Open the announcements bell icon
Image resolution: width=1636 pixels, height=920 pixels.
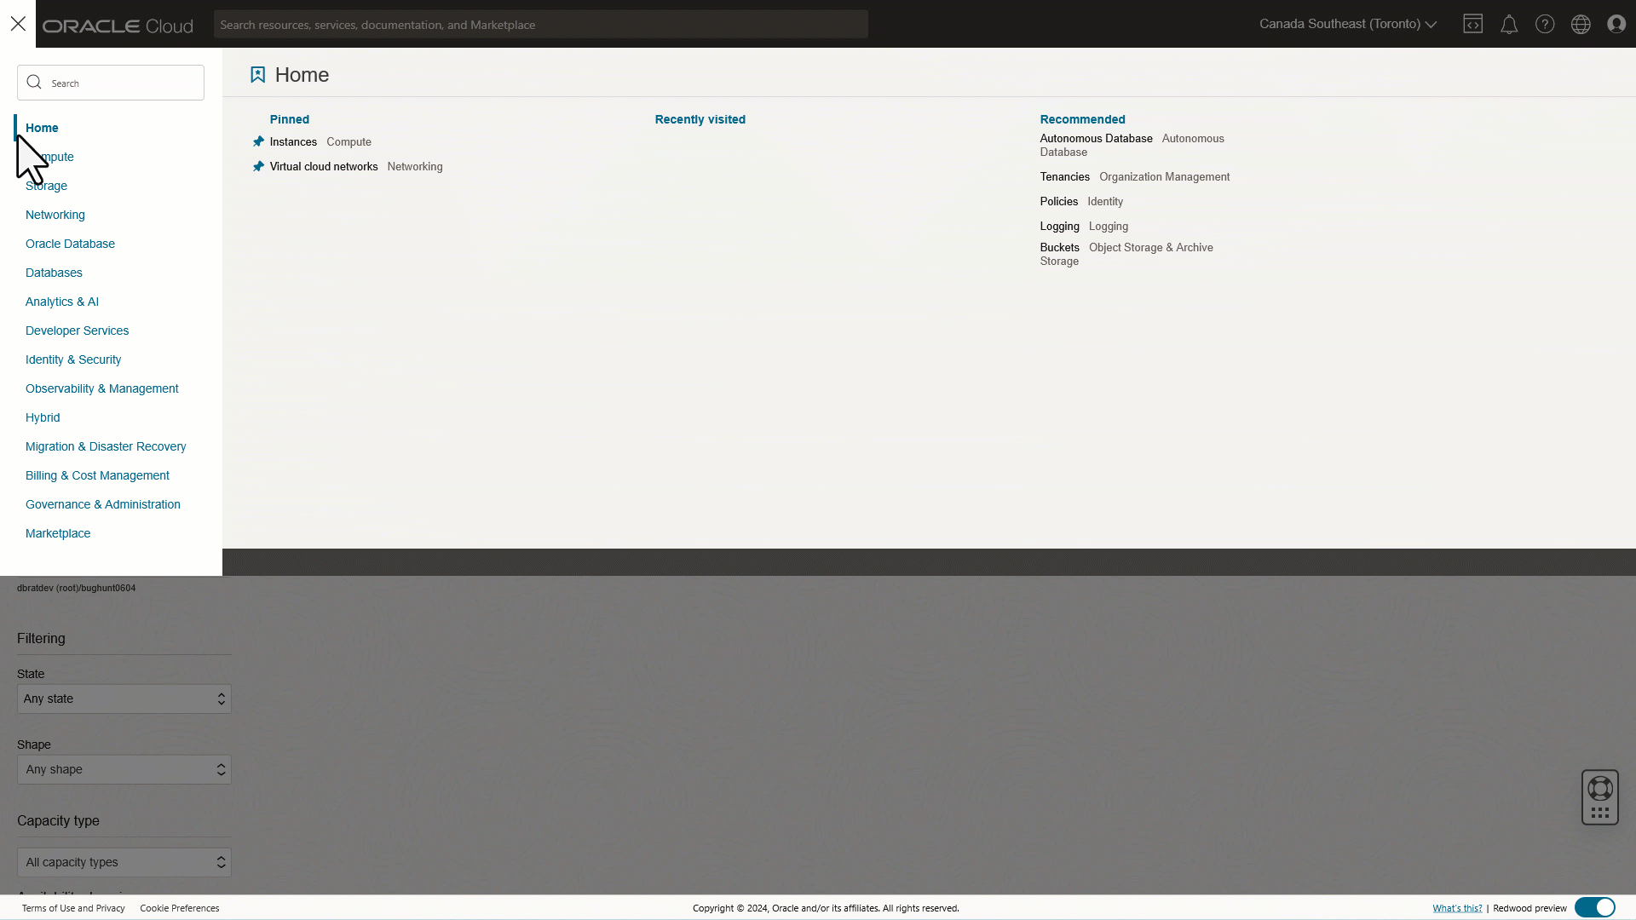(1510, 24)
